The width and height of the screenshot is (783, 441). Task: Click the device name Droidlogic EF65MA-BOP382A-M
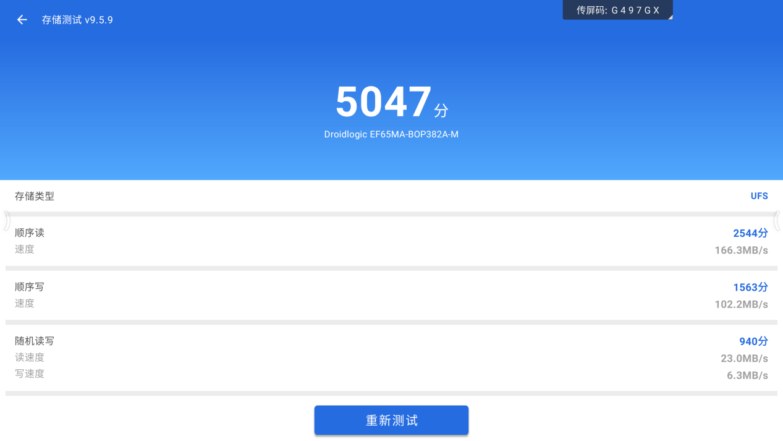pyautogui.click(x=391, y=134)
